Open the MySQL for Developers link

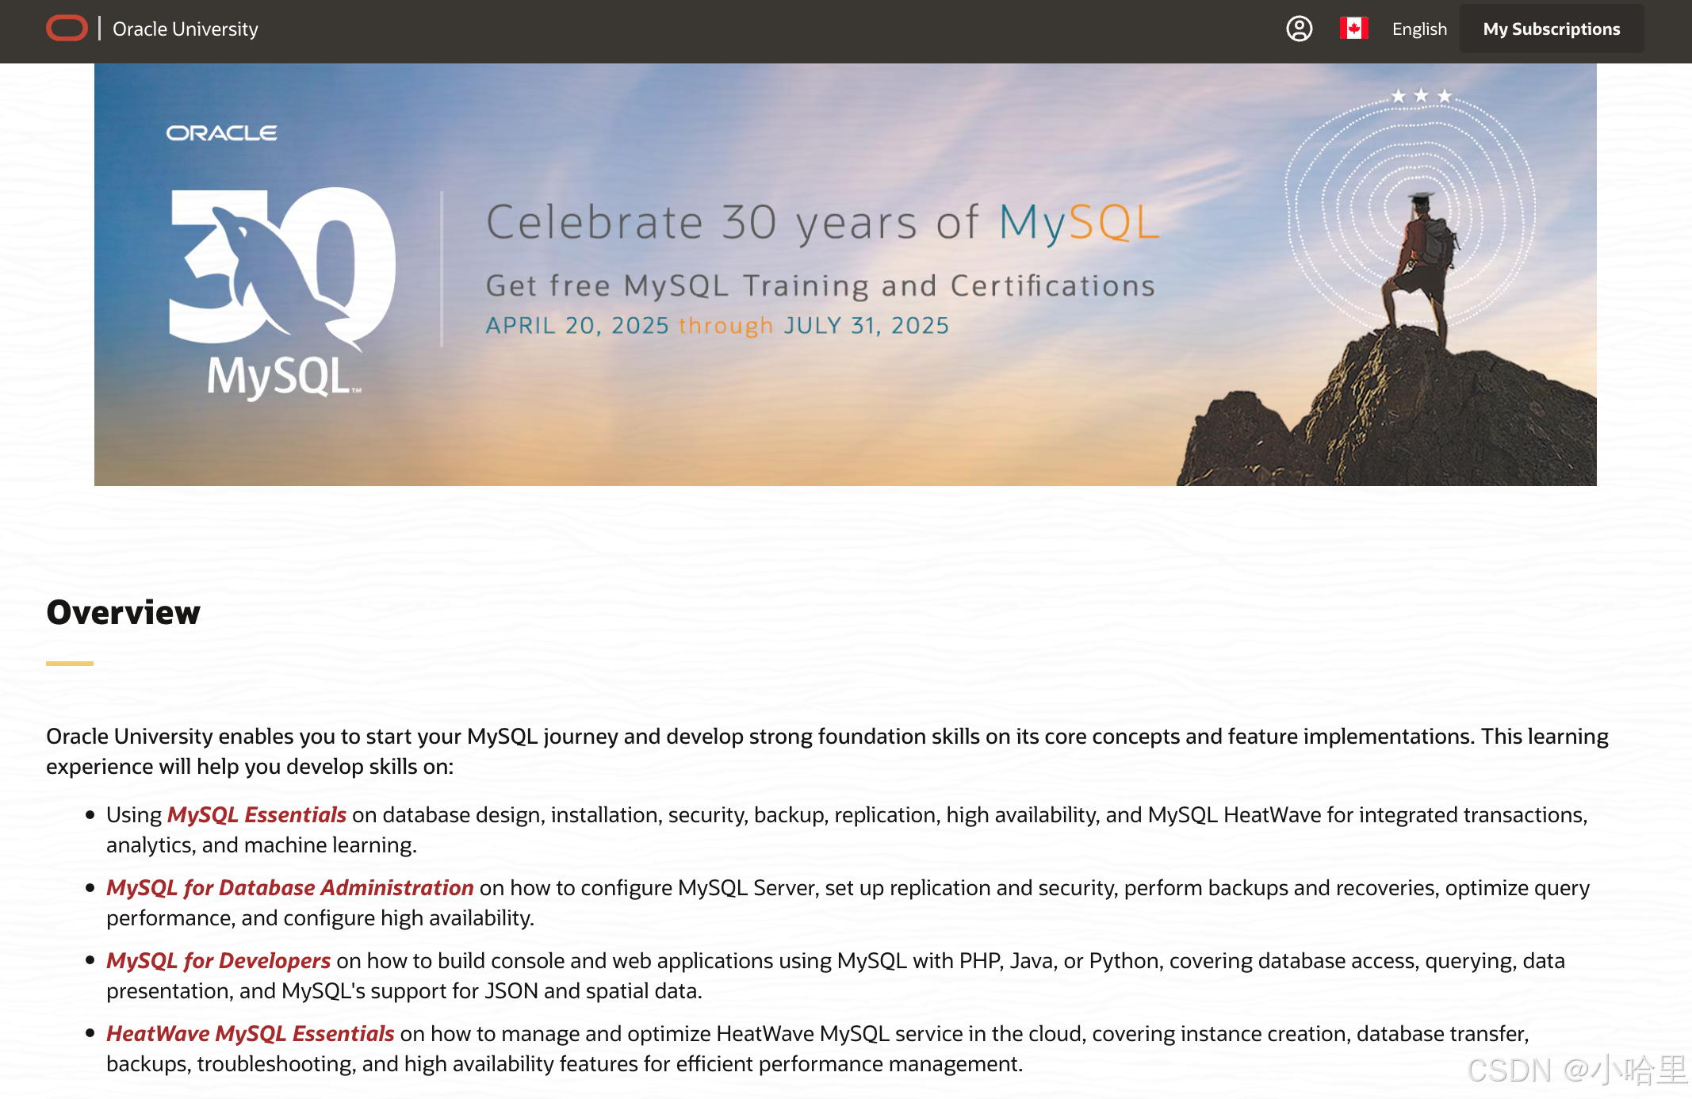218,960
